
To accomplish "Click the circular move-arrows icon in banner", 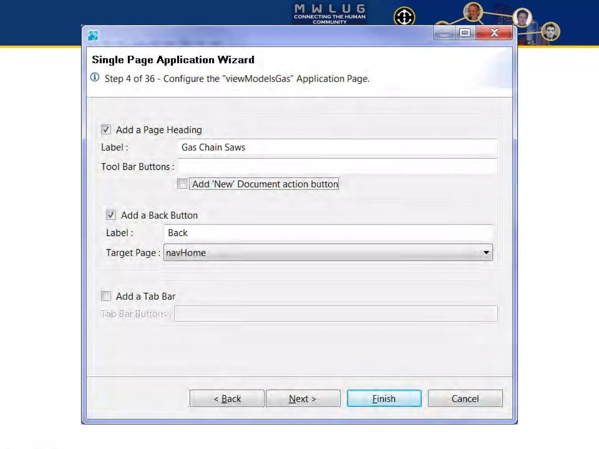I will tap(404, 16).
